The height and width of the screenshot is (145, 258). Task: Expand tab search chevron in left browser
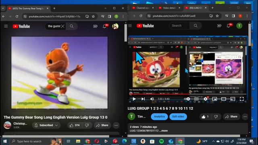(3, 8)
